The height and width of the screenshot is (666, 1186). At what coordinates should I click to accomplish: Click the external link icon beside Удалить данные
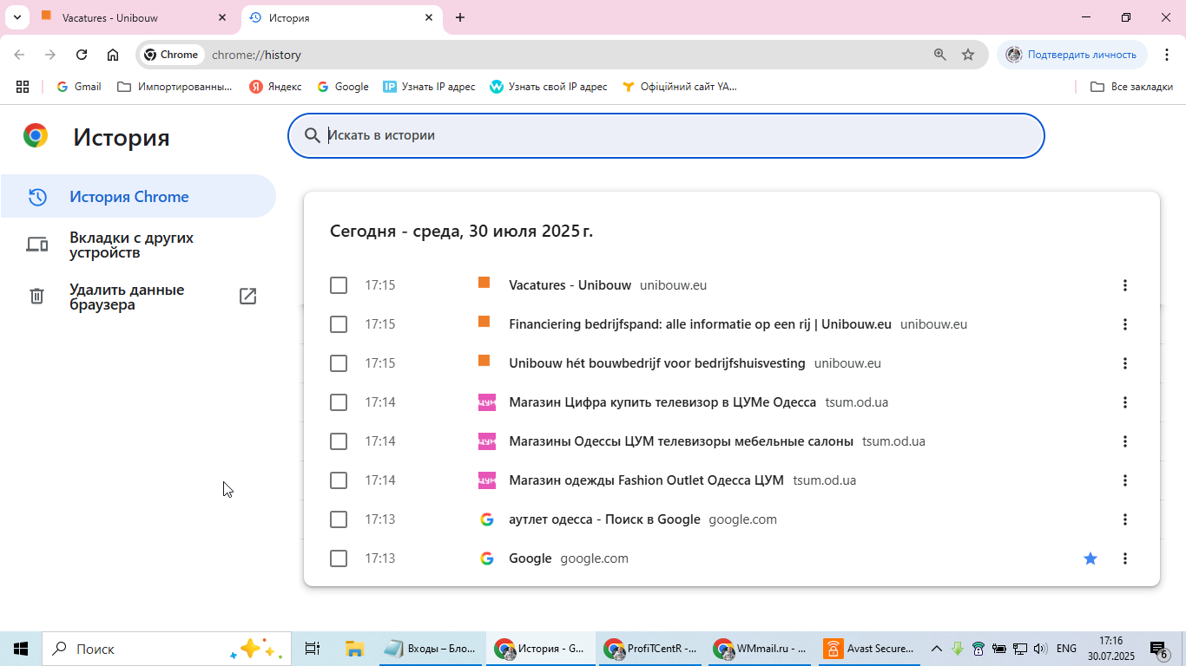[x=247, y=297]
